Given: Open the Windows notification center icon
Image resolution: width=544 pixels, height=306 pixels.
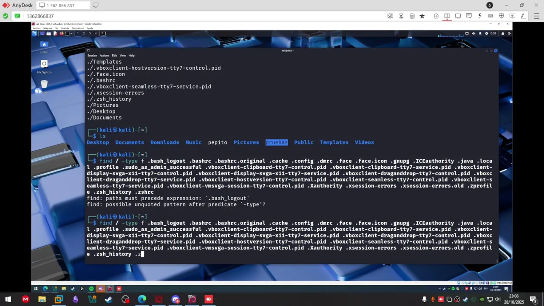Looking at the screenshot, I should (533, 299).
